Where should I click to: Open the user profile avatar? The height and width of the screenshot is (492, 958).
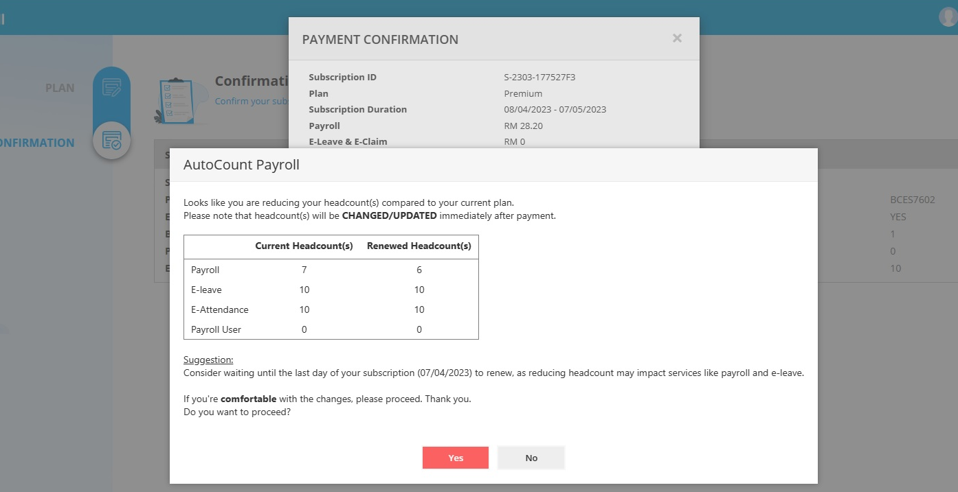(948, 17)
